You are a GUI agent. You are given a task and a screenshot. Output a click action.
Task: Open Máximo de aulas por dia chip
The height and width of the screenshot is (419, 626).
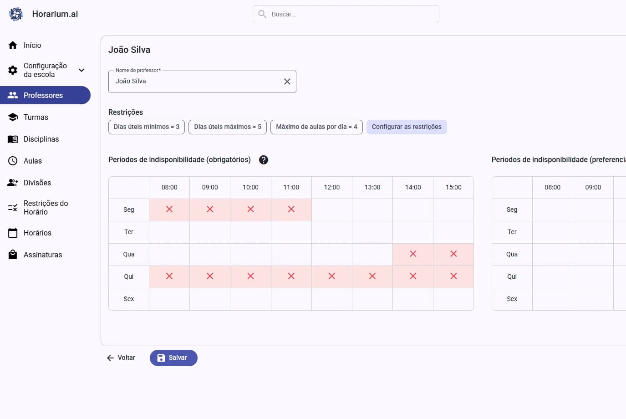[x=316, y=127]
